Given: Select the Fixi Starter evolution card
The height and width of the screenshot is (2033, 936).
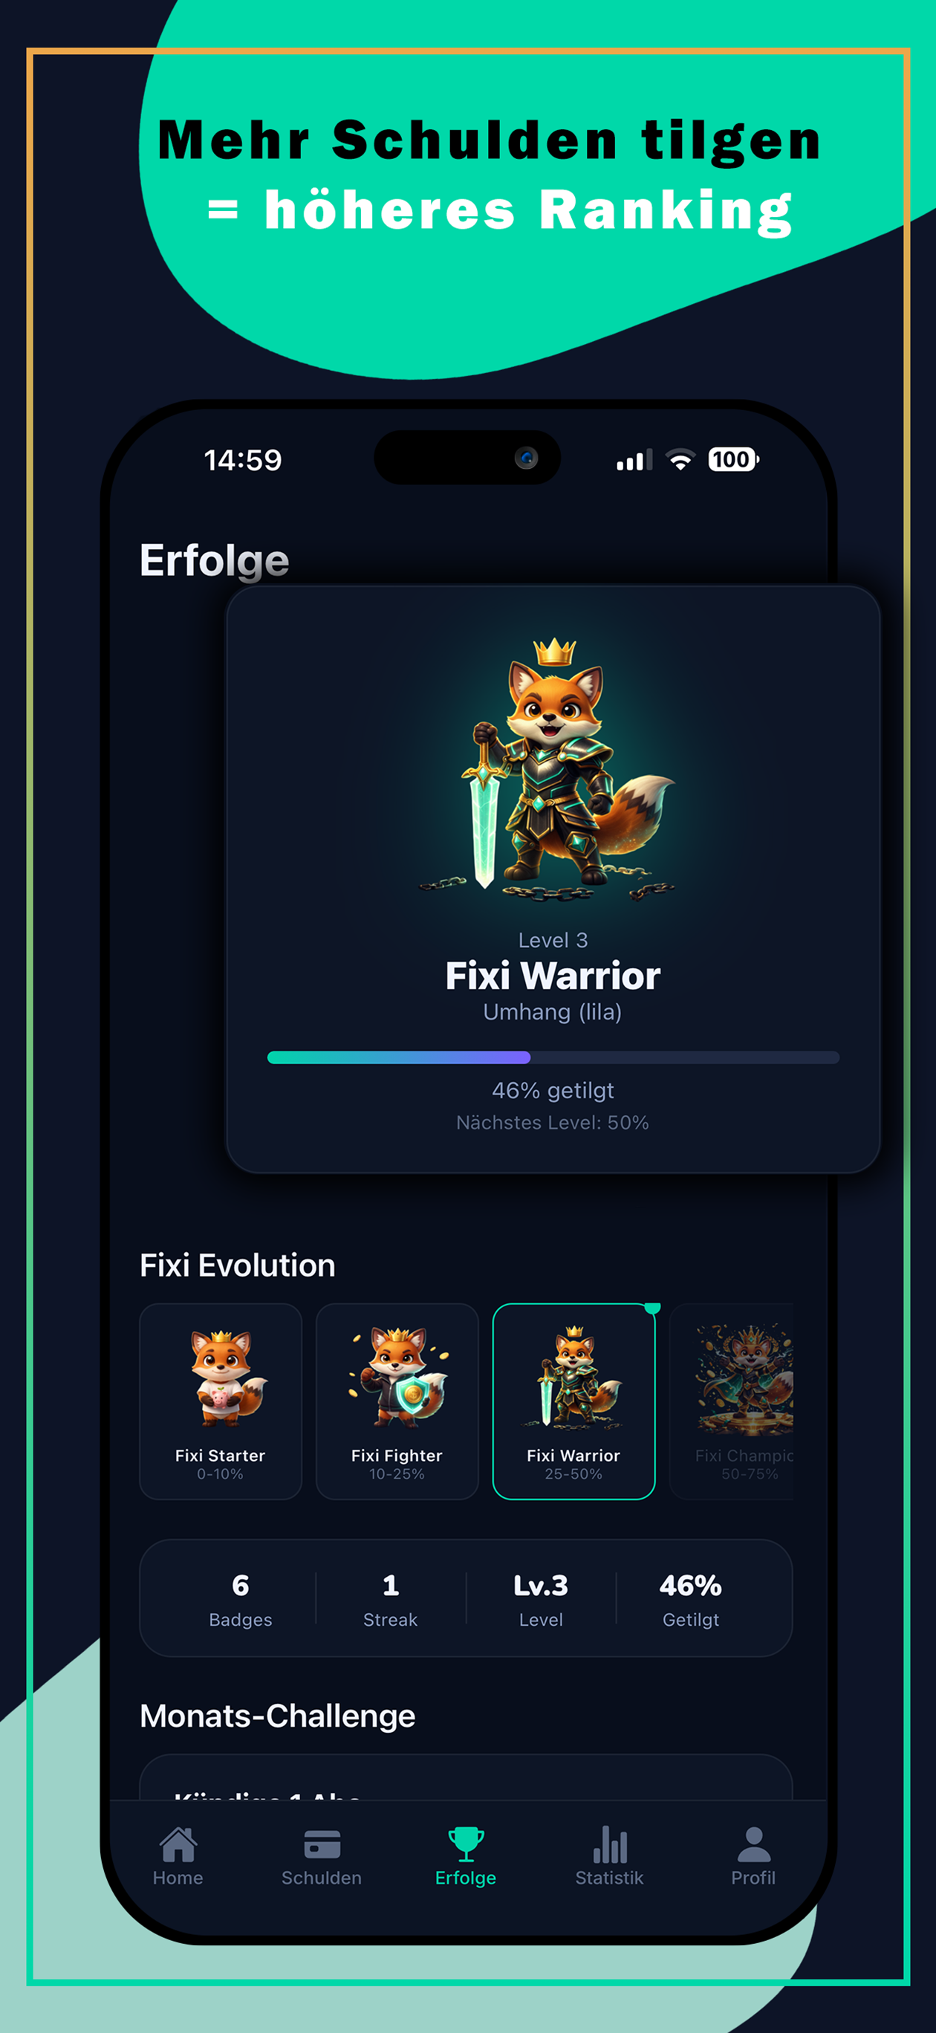Looking at the screenshot, I should click(x=221, y=1401).
